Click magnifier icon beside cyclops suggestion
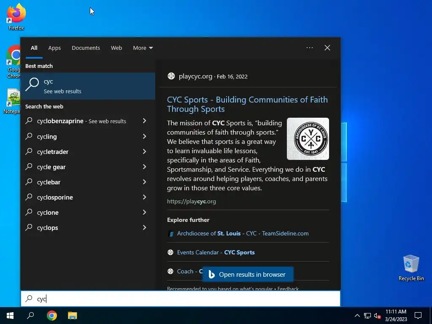The width and height of the screenshot is (432, 324). (29, 227)
